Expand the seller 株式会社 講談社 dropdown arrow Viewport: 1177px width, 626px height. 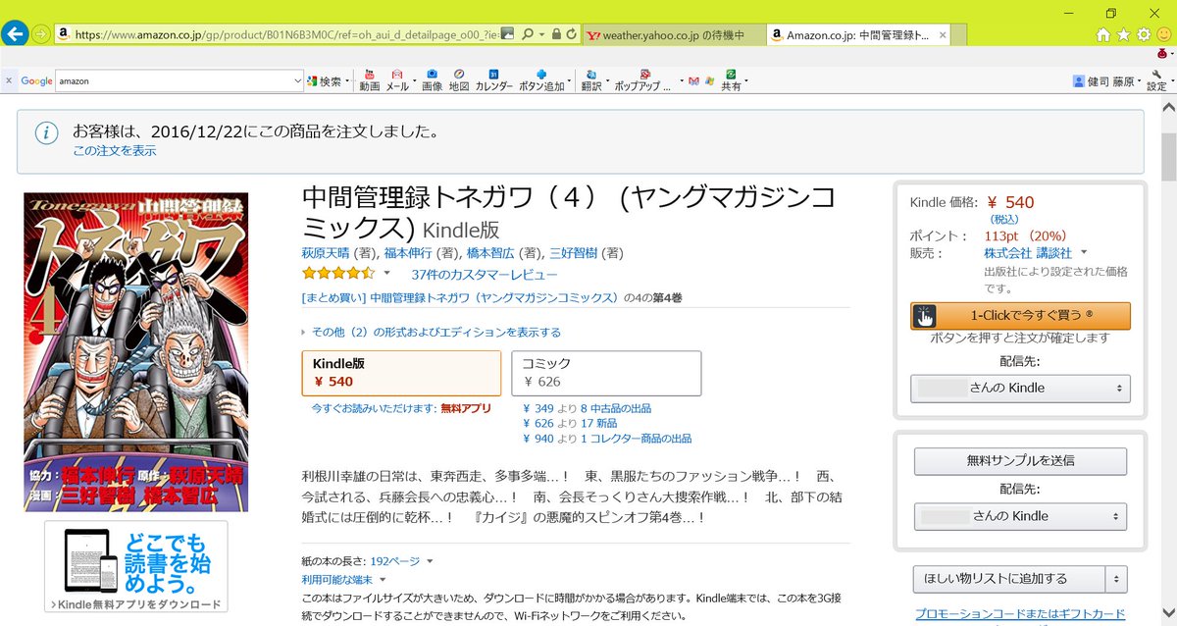pos(1083,253)
